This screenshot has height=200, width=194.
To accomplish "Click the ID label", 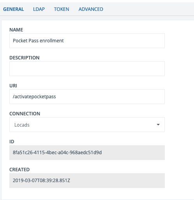I will (x=12, y=142).
